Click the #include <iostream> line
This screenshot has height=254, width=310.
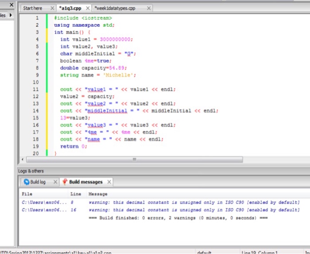pyautogui.click(x=83, y=18)
